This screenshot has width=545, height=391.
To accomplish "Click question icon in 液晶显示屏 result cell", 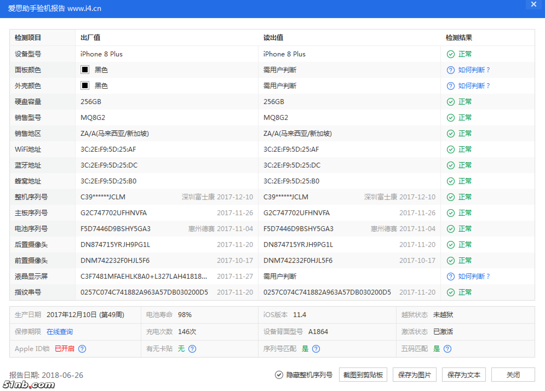I will [x=451, y=277].
